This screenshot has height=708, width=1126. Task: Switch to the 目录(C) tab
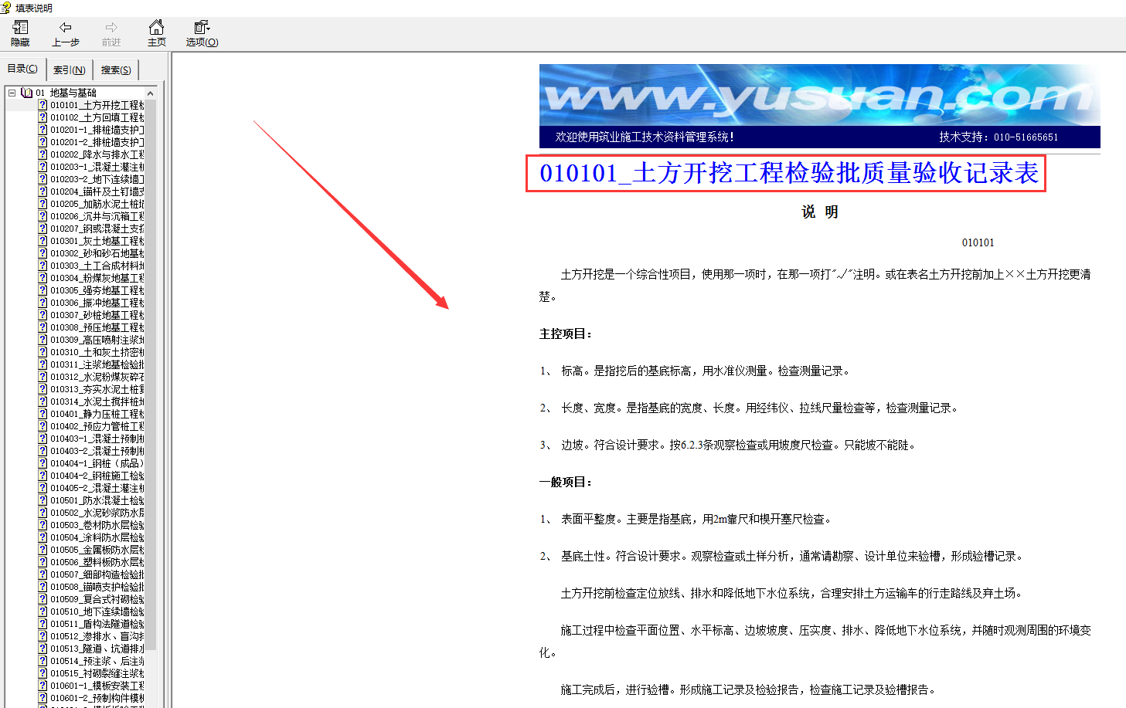(x=22, y=69)
